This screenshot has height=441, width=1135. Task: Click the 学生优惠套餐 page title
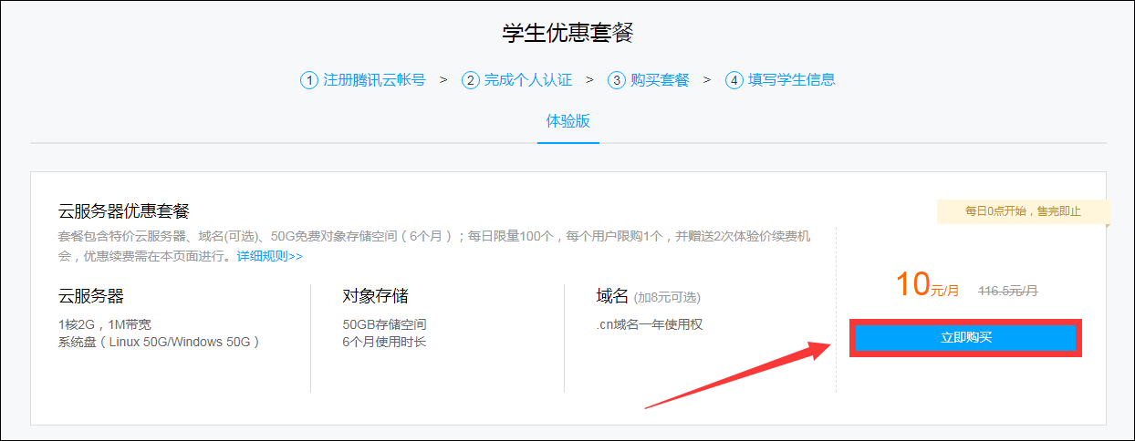567,33
